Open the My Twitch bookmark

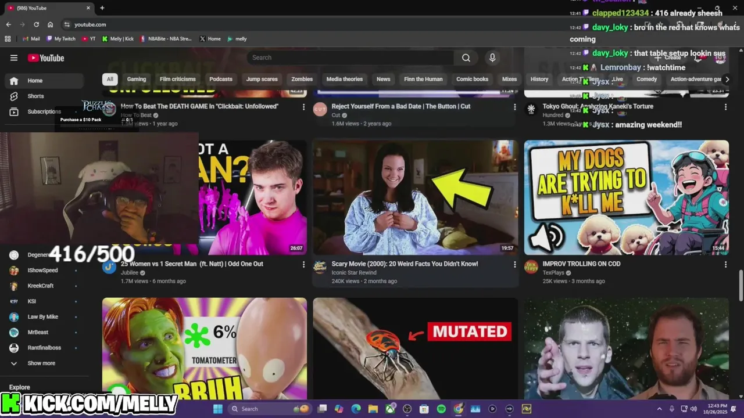[x=61, y=39]
